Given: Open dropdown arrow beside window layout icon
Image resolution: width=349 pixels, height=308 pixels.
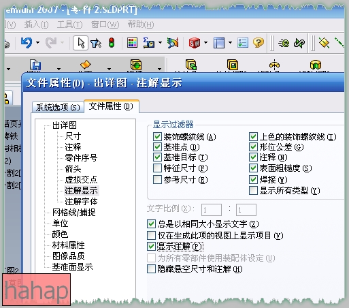Looking at the screenshot, I should (230, 42).
